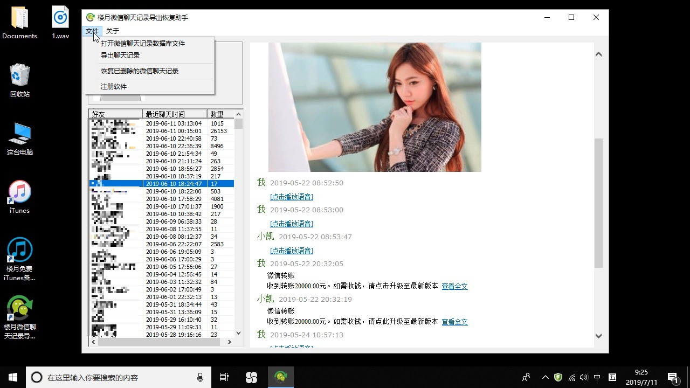Image resolution: width=690 pixels, height=388 pixels.
Task: Open Task View on taskbar
Action: click(224, 377)
